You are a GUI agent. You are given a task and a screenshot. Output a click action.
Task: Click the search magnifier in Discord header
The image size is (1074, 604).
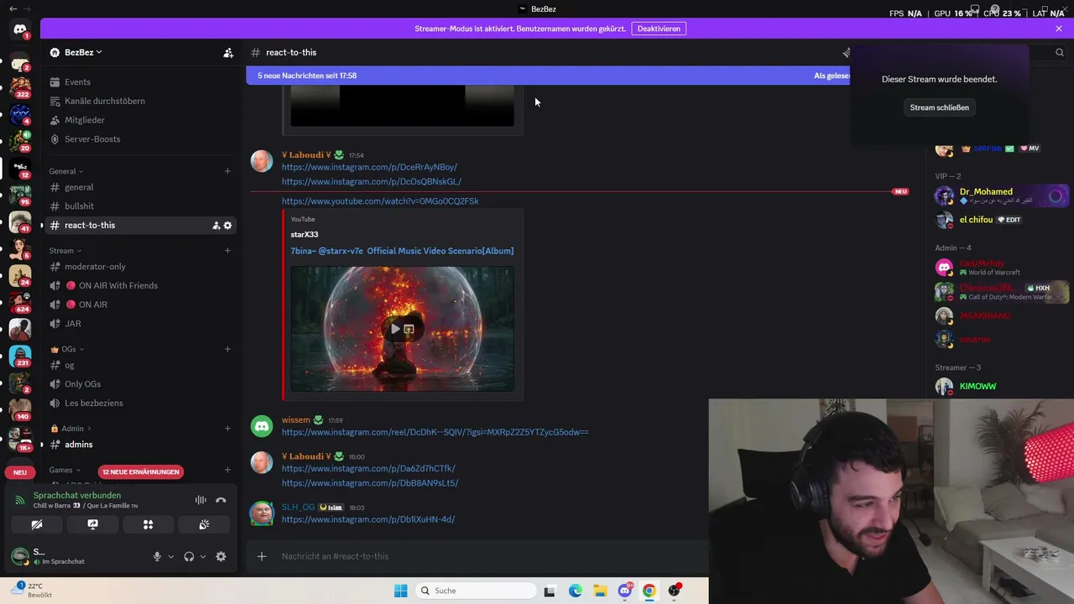click(1060, 52)
